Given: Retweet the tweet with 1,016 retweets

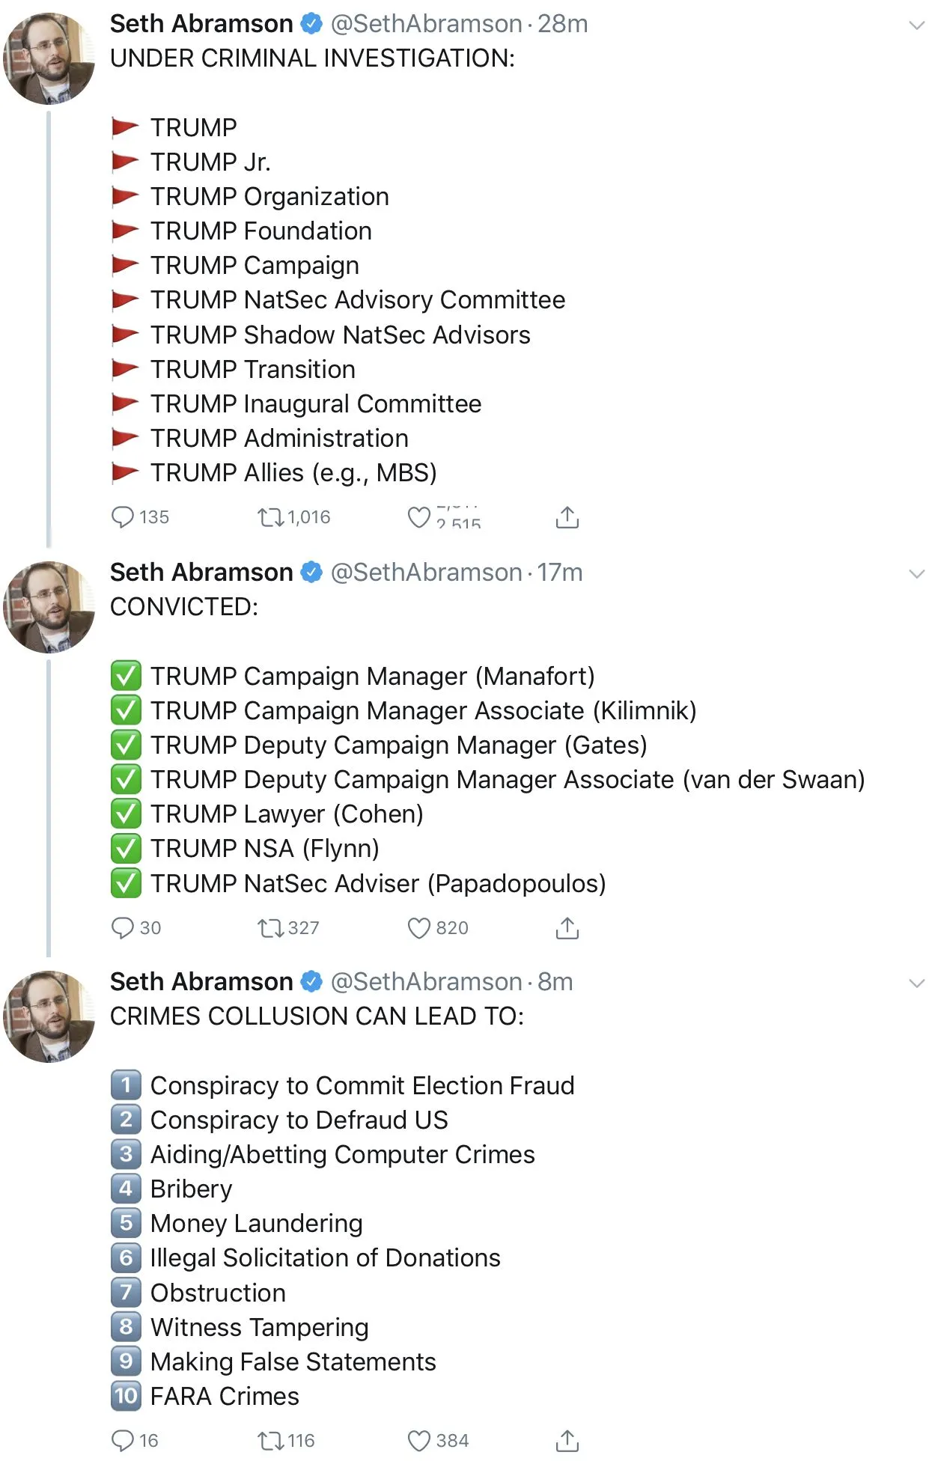Looking at the screenshot, I should click(270, 517).
